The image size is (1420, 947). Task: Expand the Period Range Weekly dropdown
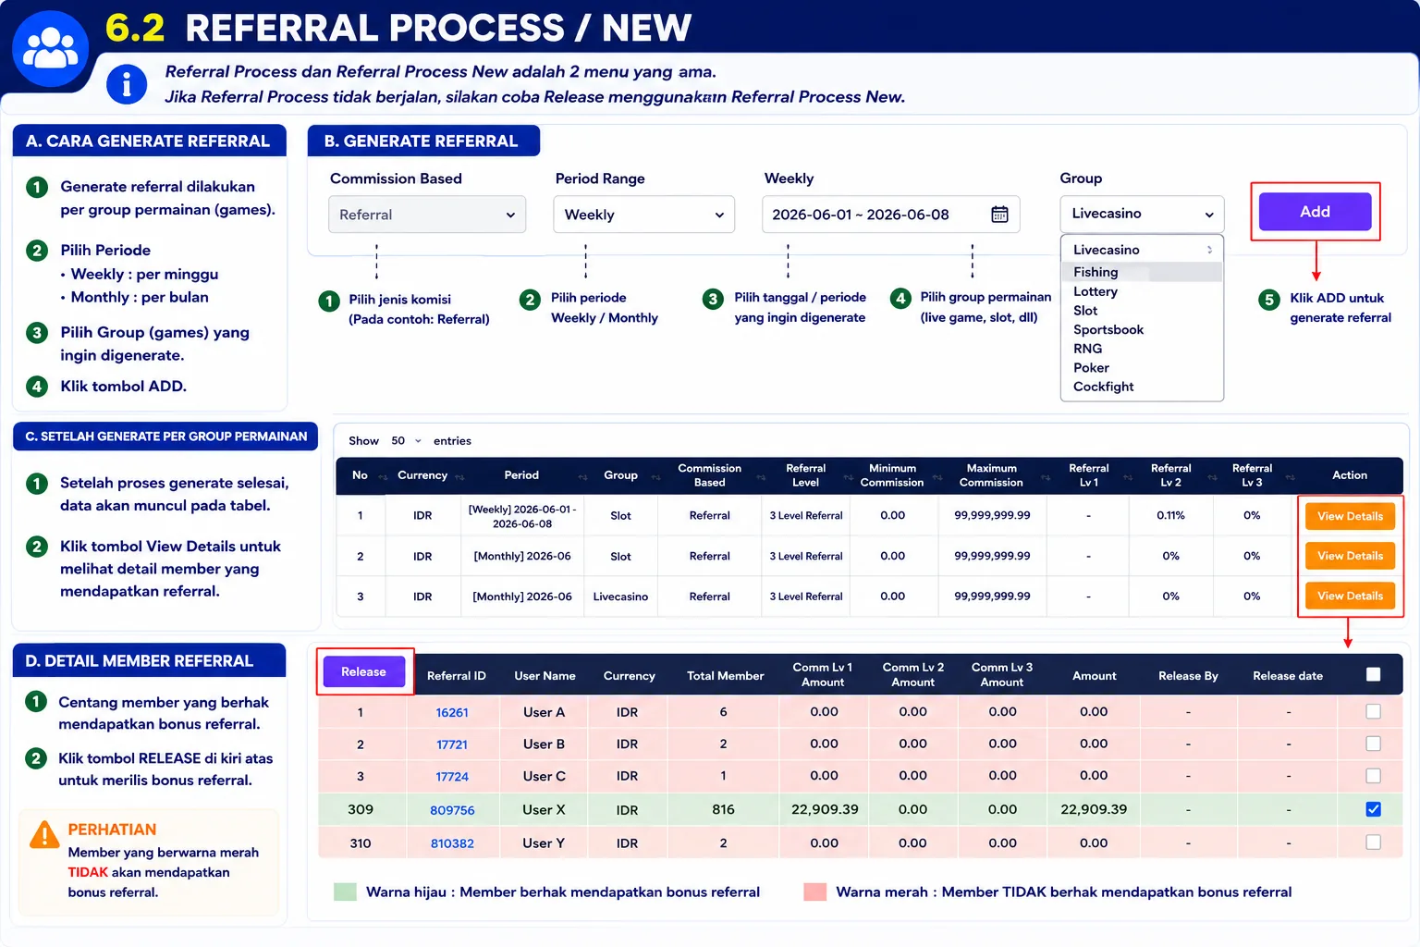tap(644, 215)
